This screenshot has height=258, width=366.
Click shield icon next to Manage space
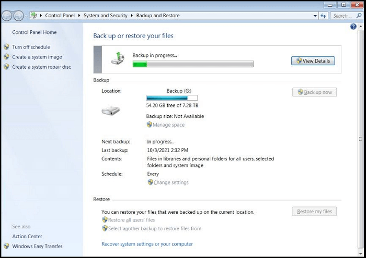[x=150, y=125]
